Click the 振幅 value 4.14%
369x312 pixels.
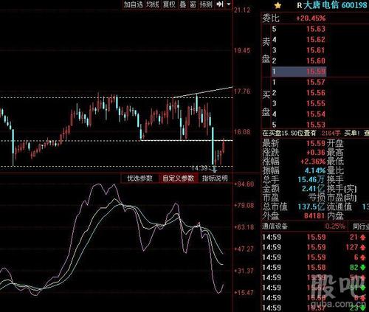pyautogui.click(x=315, y=170)
